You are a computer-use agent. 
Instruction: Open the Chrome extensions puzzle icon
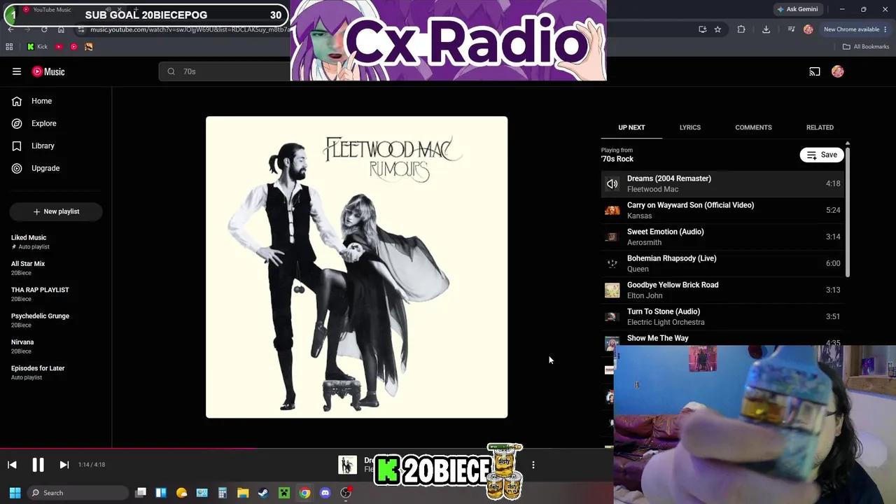point(741,29)
